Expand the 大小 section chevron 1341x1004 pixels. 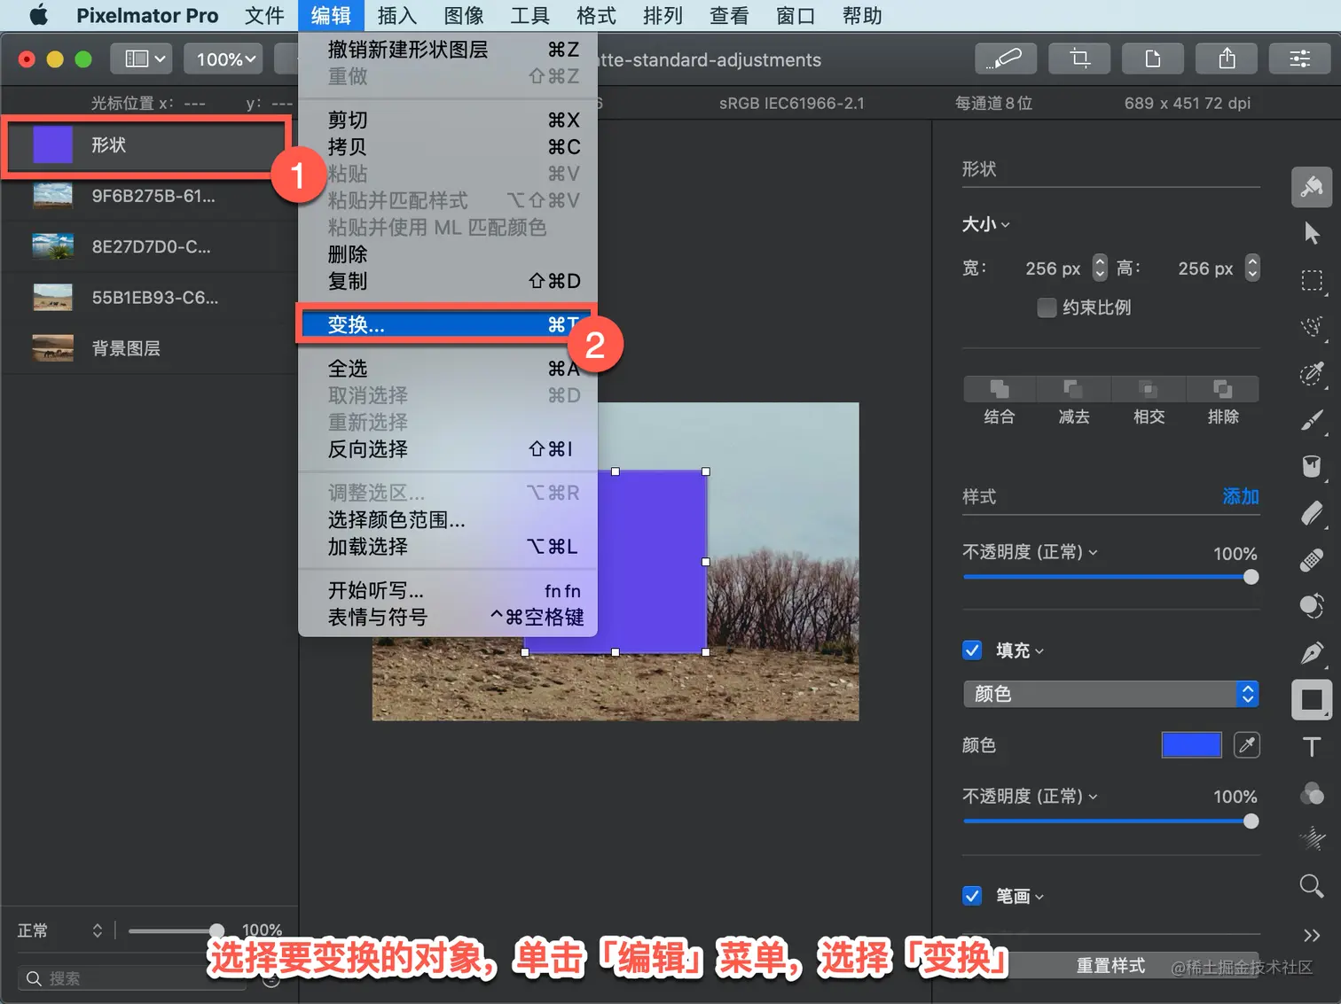(1005, 225)
